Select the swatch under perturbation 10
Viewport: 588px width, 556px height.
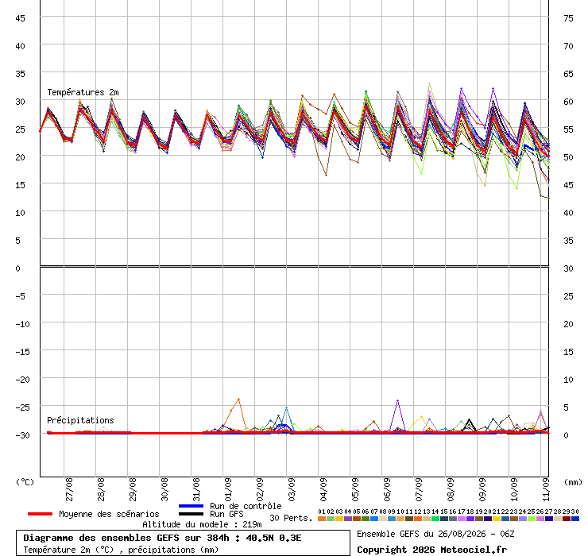point(400,519)
